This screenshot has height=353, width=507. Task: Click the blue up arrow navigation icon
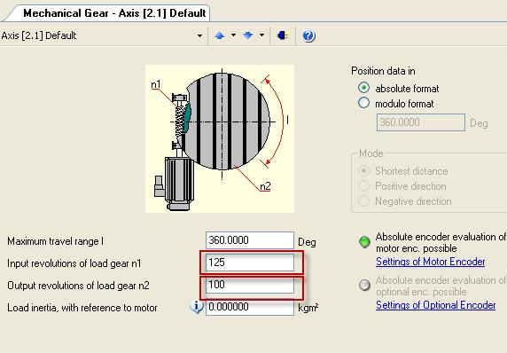coord(220,35)
